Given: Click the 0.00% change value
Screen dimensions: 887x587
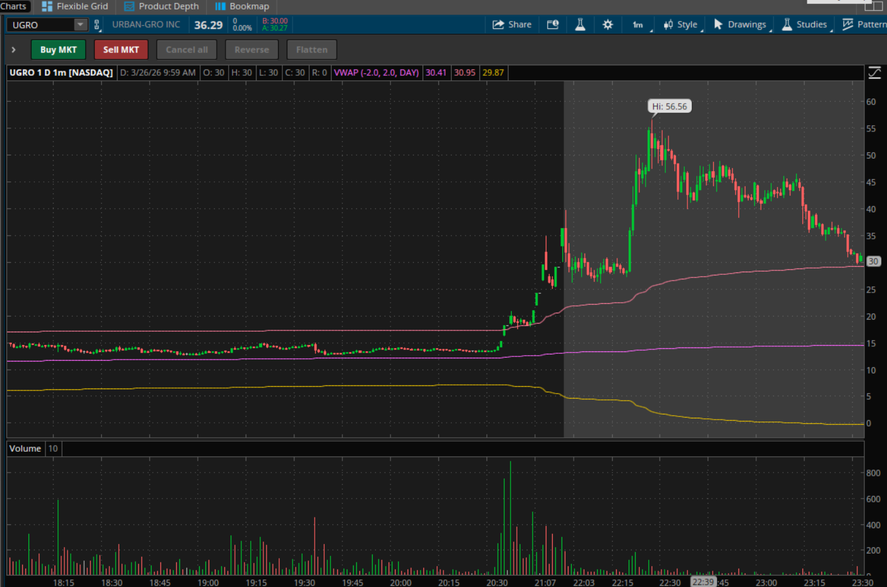Looking at the screenshot, I should (x=243, y=28).
